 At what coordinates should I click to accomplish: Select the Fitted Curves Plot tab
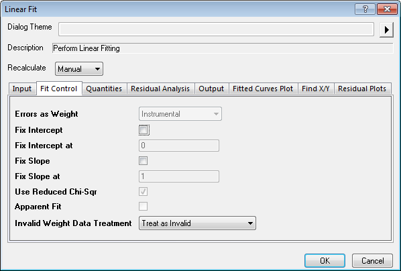click(263, 89)
